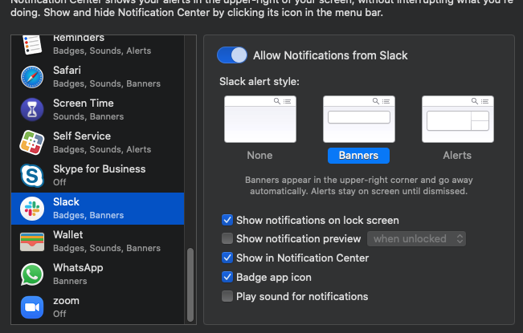Enable Show notification preview checkbox

[x=227, y=238]
